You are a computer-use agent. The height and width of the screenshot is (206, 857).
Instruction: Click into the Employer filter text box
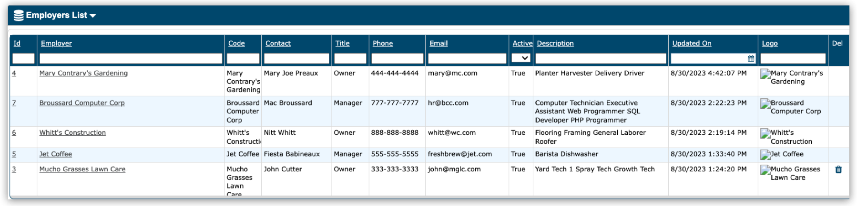[x=131, y=58]
